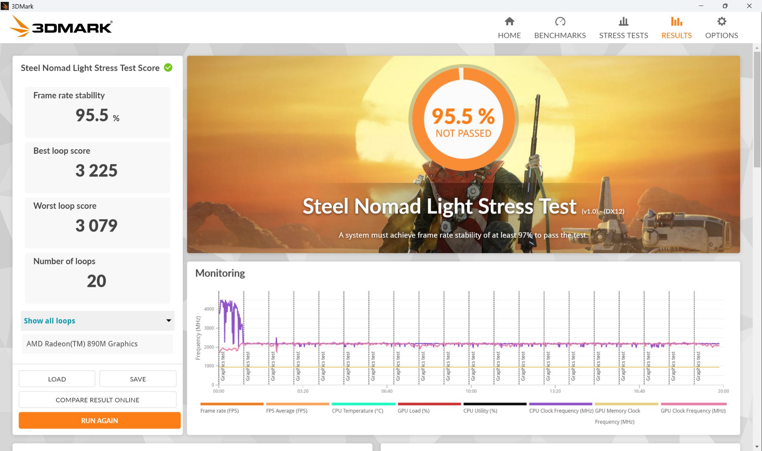
Task: Click the Results orange bars icon
Action: [x=676, y=22]
